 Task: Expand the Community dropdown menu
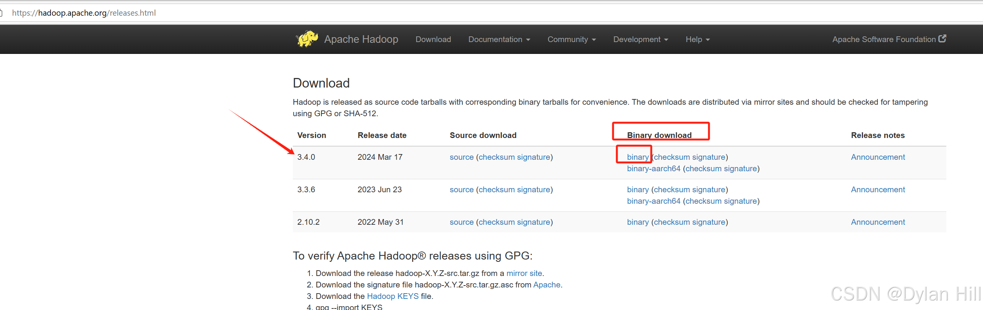(x=572, y=39)
